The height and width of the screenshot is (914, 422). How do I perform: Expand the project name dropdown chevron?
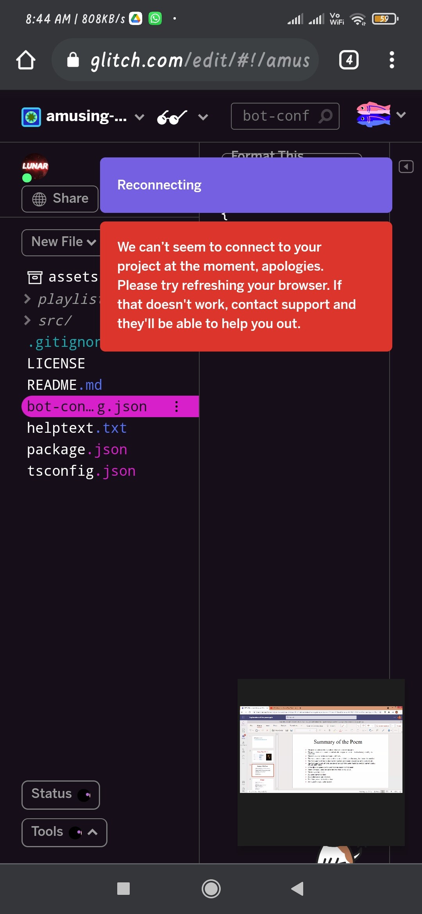click(139, 117)
